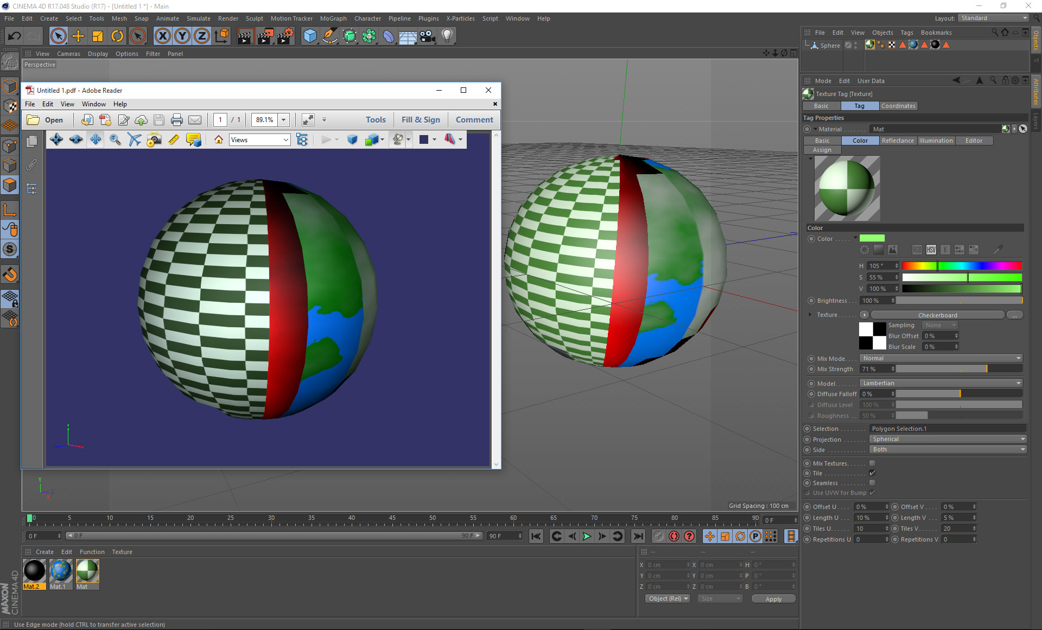
Task: Click the Play Forward timeline button
Action: (x=587, y=536)
